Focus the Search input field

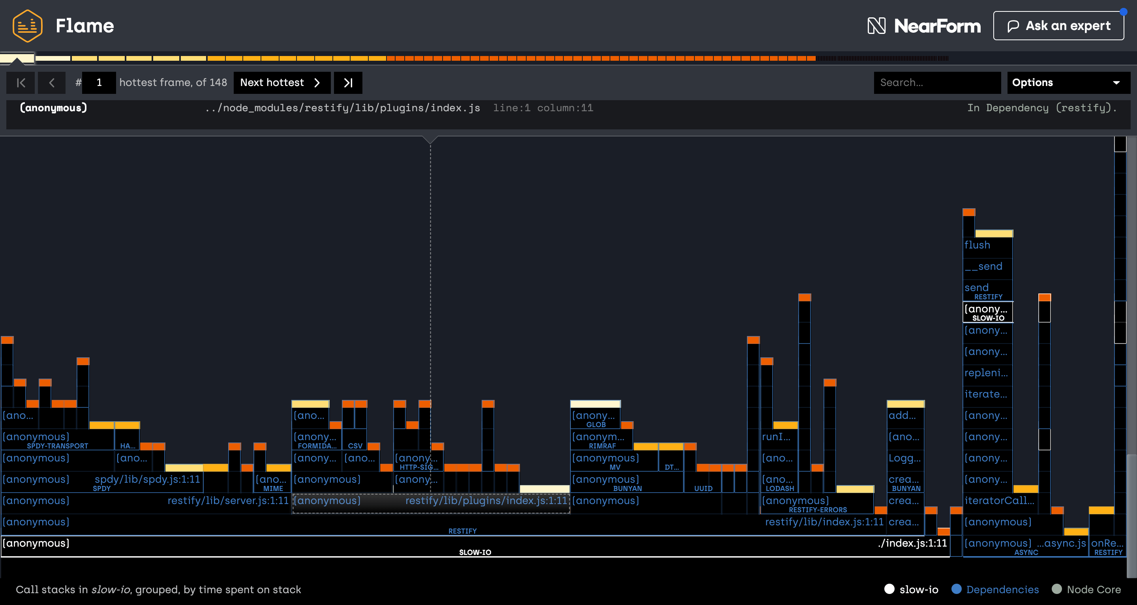(936, 82)
